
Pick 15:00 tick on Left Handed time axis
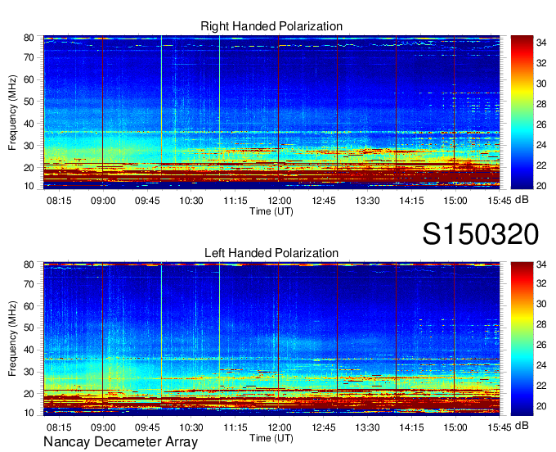[x=455, y=427]
